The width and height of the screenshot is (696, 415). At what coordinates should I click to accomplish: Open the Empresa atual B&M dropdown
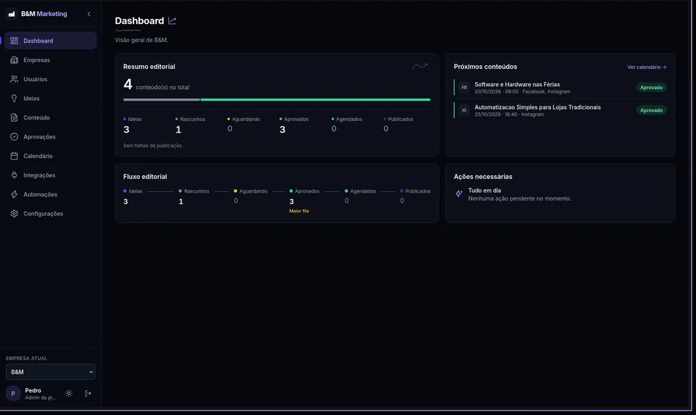click(x=51, y=372)
